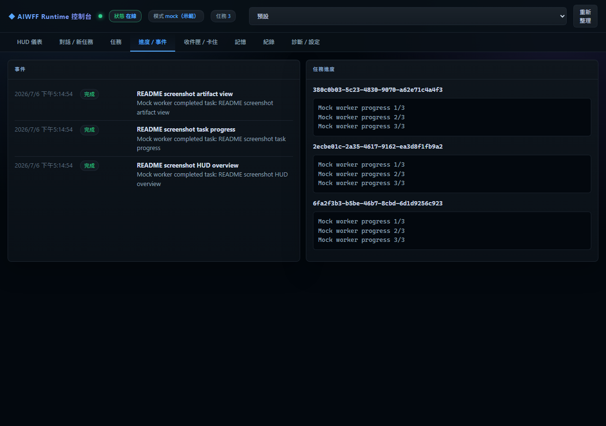Click the timestamp of artifact view event
Image resolution: width=606 pixels, height=426 pixels.
tap(44, 94)
